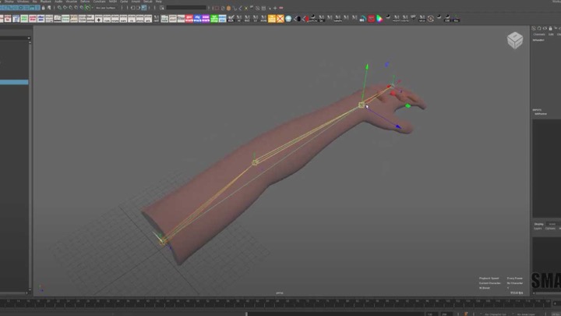Select the node under INPUTS
The height and width of the screenshot is (316, 561).
point(541,114)
